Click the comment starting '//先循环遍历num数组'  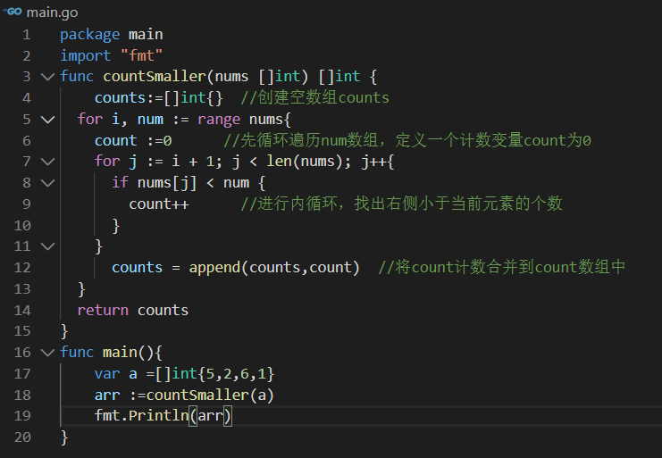click(x=407, y=140)
